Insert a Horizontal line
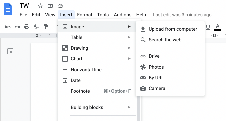This screenshot has height=121, width=226. click(97, 70)
